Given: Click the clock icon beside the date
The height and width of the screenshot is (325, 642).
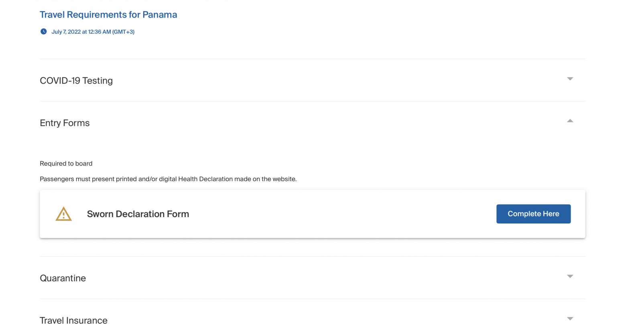Looking at the screenshot, I should [43, 31].
